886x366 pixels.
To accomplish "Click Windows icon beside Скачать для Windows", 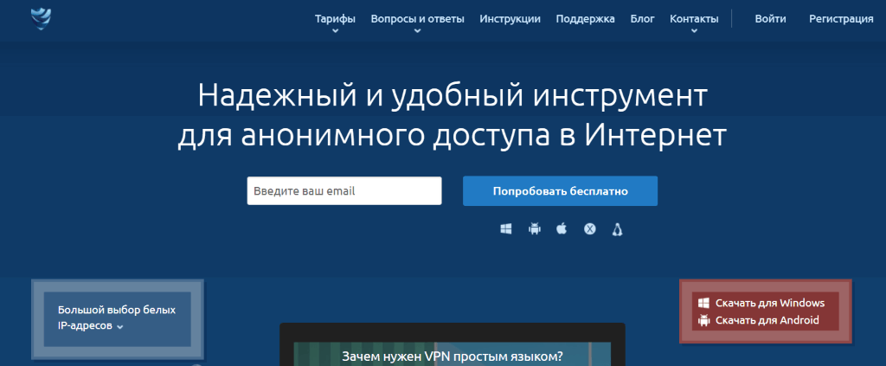I will pyautogui.click(x=704, y=304).
